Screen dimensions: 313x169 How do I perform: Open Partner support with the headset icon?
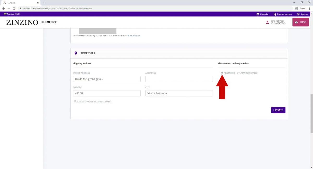[283, 14]
